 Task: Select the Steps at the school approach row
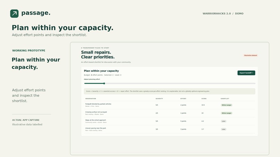coord(170,121)
